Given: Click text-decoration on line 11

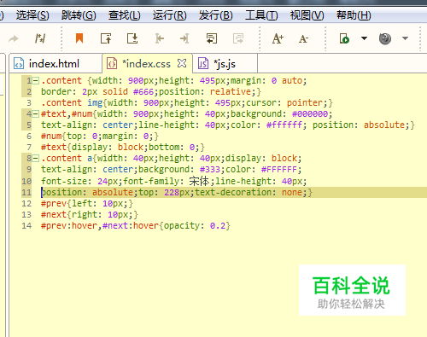Looking at the screenshot, I should (233, 192).
